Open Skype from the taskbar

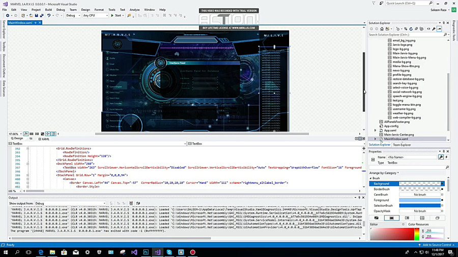point(169,252)
